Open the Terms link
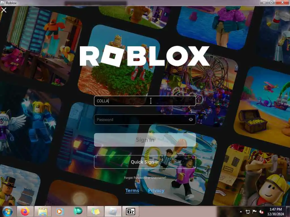Viewport: 290px width, 217px height. (x=132, y=190)
